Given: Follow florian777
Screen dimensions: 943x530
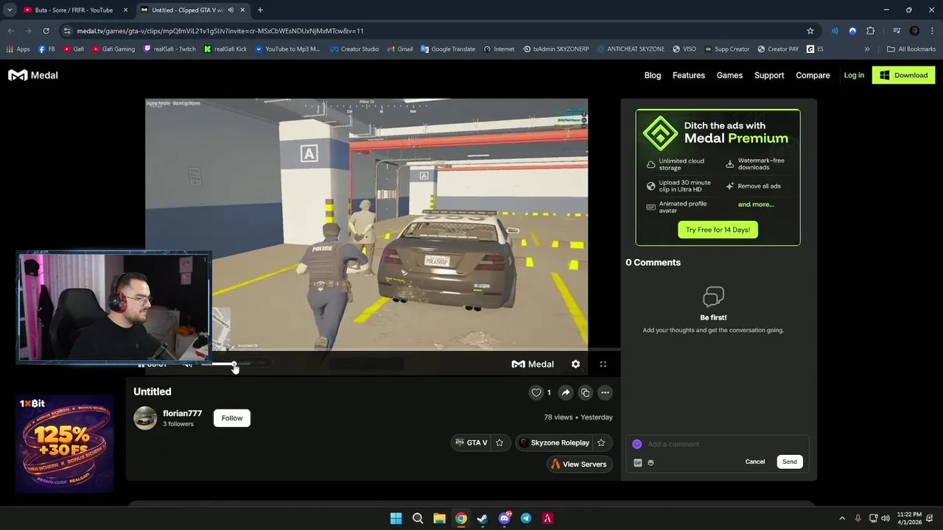Looking at the screenshot, I should (x=232, y=418).
